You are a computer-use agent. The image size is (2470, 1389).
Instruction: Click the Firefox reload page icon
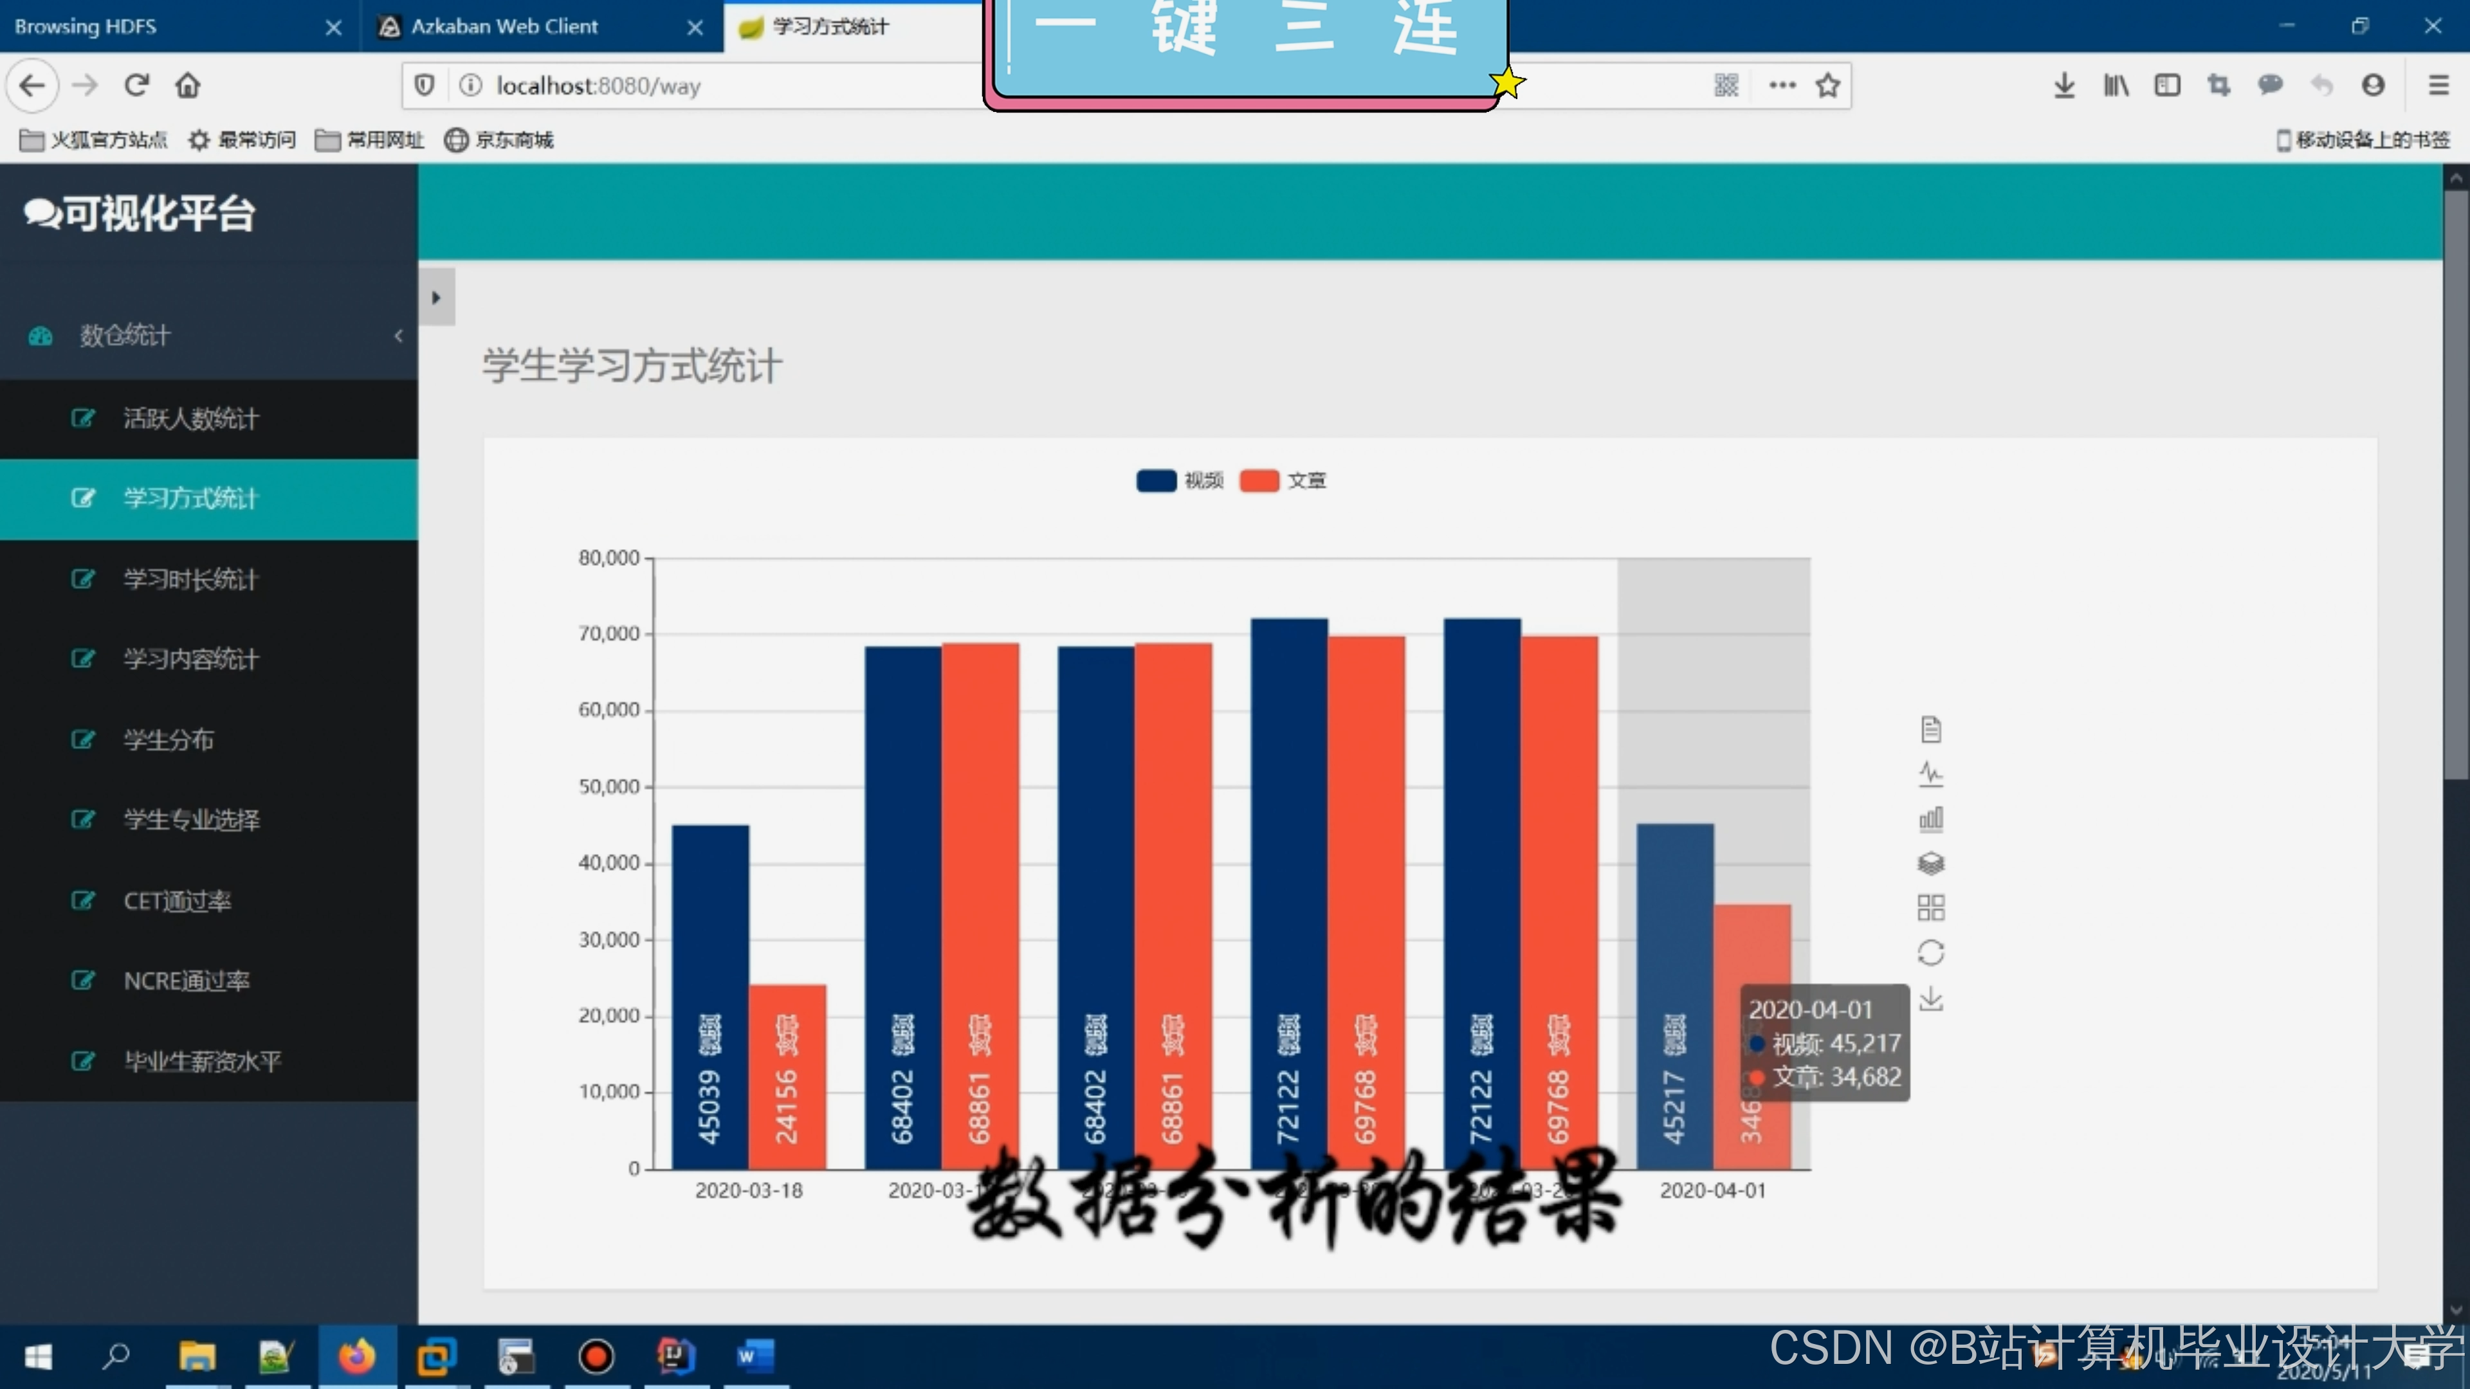point(137,86)
